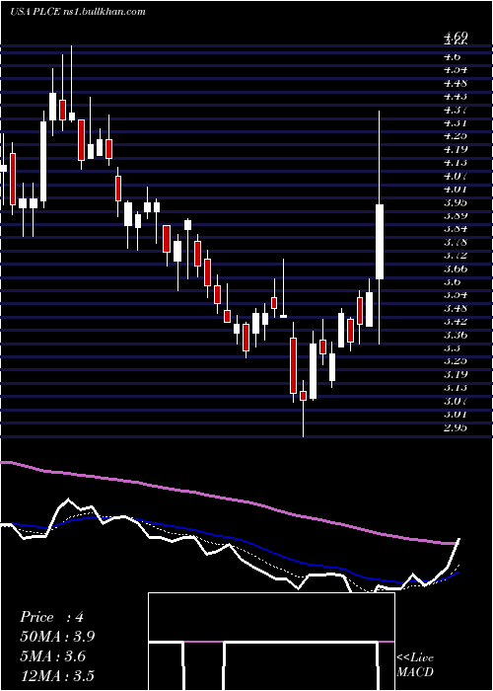493x691 pixels.
Task: Select the 3.84 price label
Action: point(456,229)
